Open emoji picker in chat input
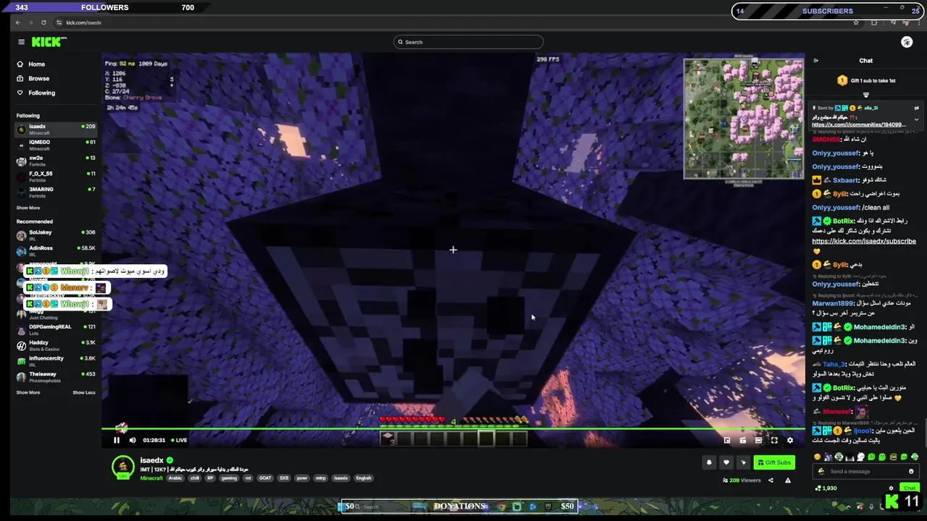Viewport: 927px width, 521px height. [x=911, y=472]
